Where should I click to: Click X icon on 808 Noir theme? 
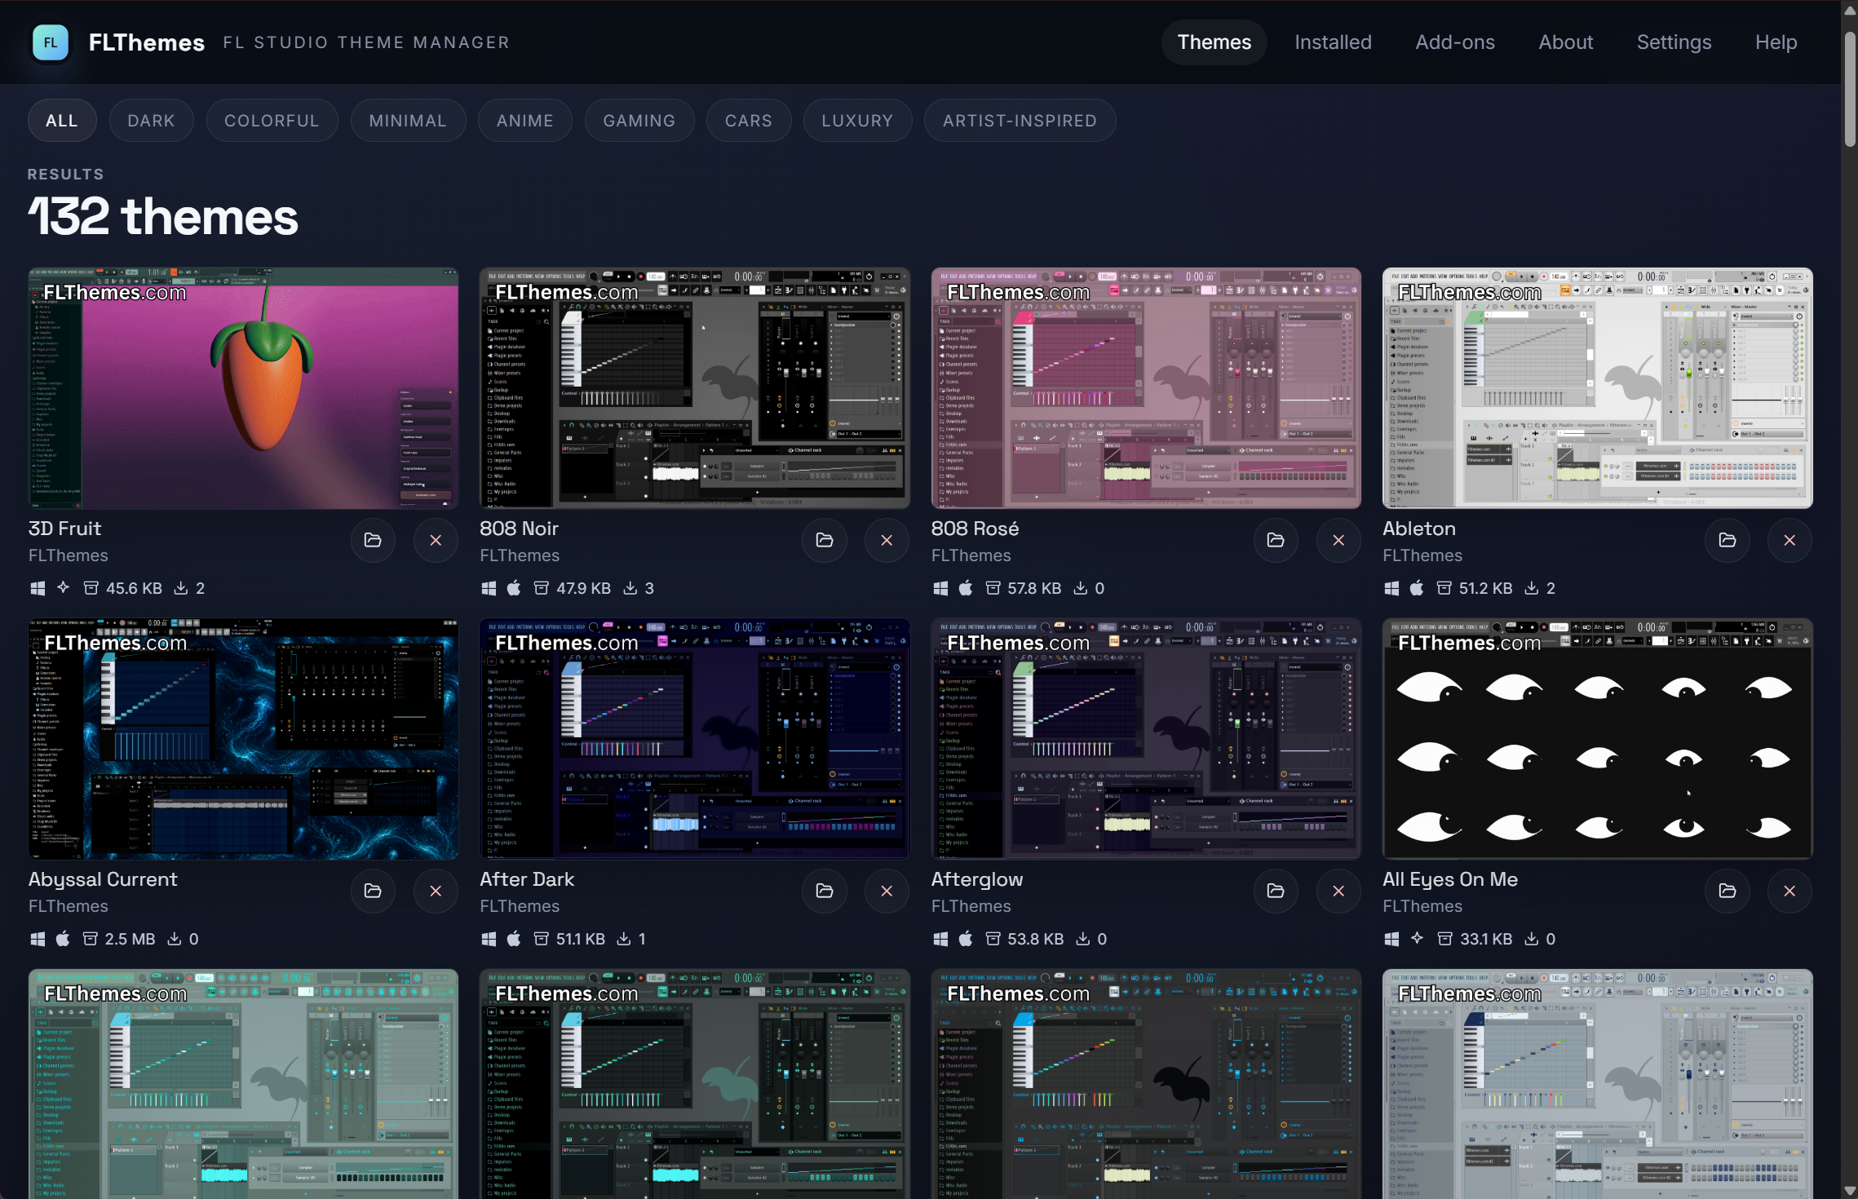[x=887, y=540]
